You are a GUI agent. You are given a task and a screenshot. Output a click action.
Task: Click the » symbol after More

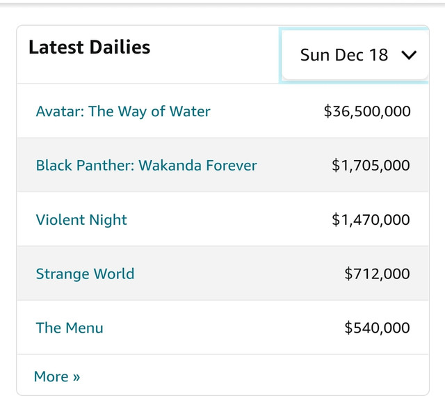[76, 377]
